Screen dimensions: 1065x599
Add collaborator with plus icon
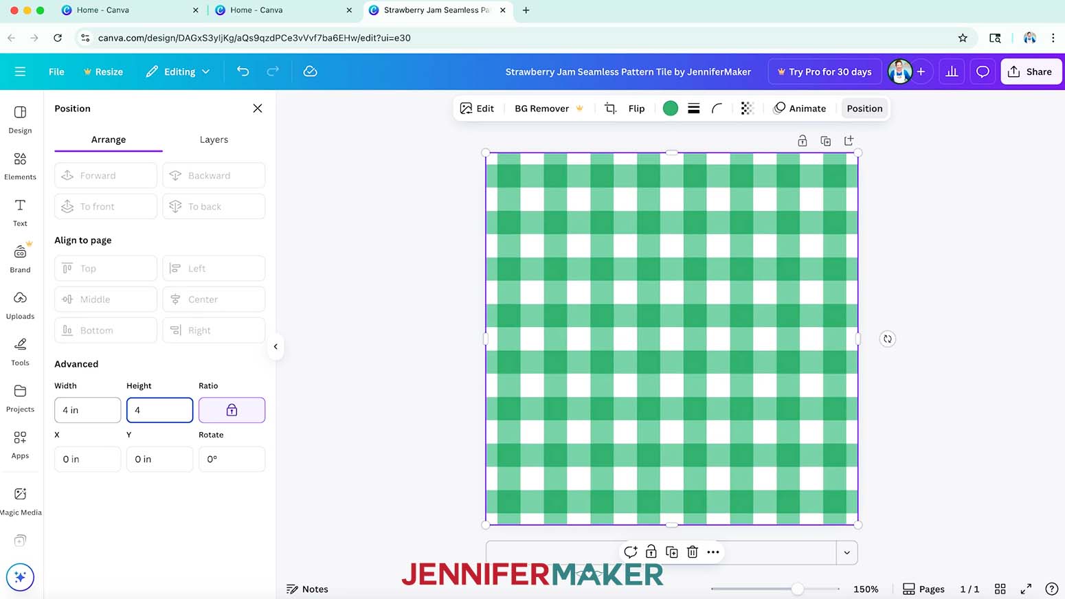point(921,71)
